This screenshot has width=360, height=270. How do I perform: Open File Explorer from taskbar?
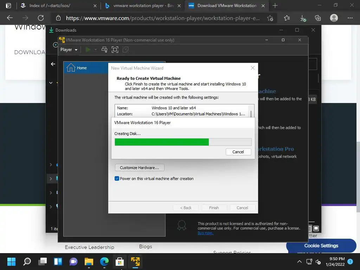coord(89,262)
